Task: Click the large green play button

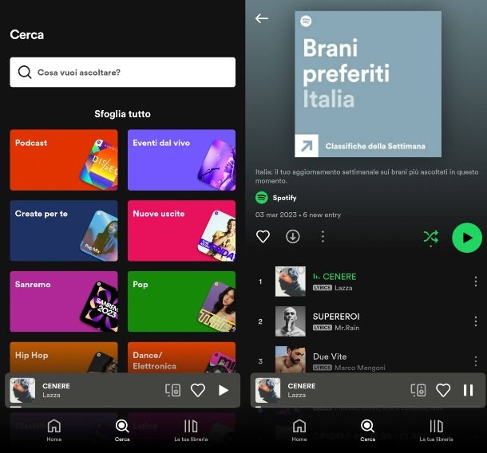Action: pos(467,238)
